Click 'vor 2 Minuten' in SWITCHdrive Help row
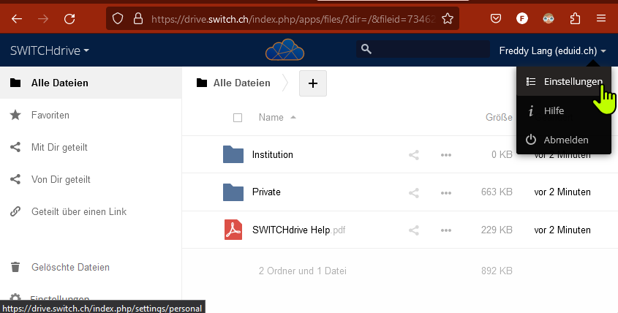The image size is (618, 313). pos(562,230)
